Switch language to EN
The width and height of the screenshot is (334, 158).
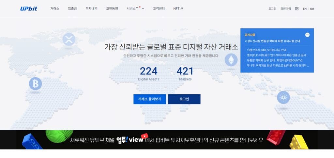[305, 9]
